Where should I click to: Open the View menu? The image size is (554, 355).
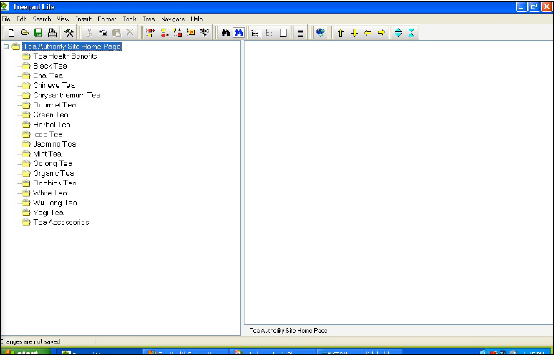pos(63,19)
